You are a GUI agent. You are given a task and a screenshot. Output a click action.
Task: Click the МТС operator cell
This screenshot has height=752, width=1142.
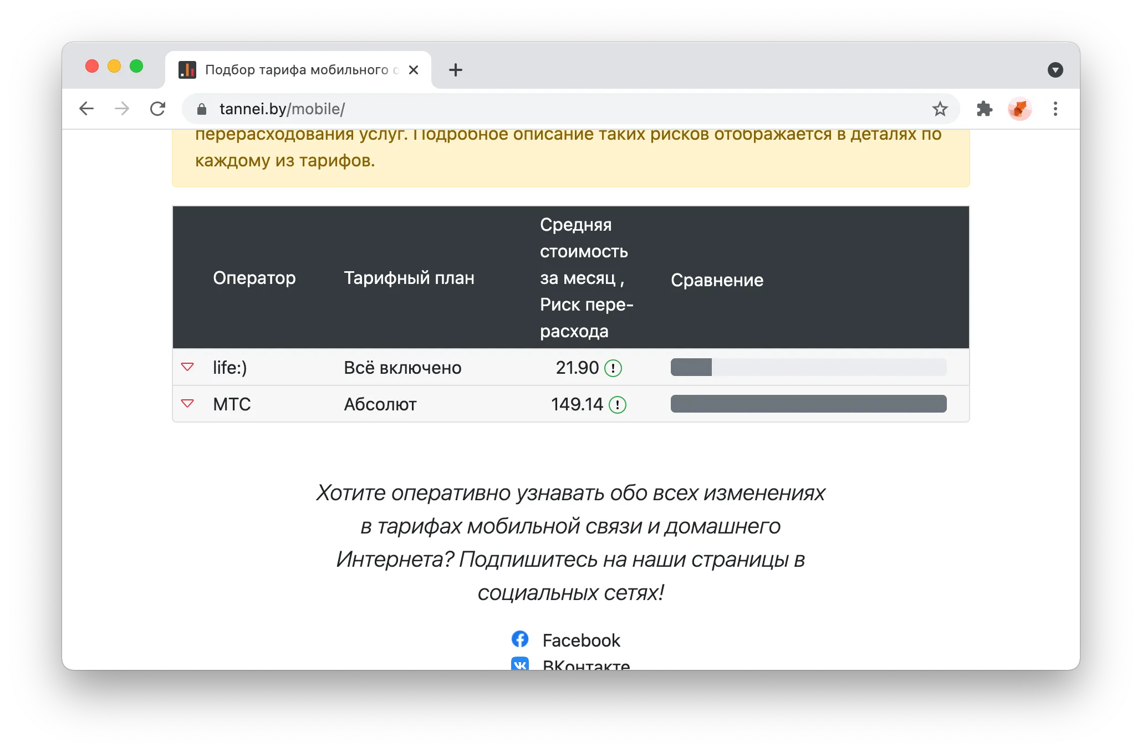pyautogui.click(x=232, y=404)
